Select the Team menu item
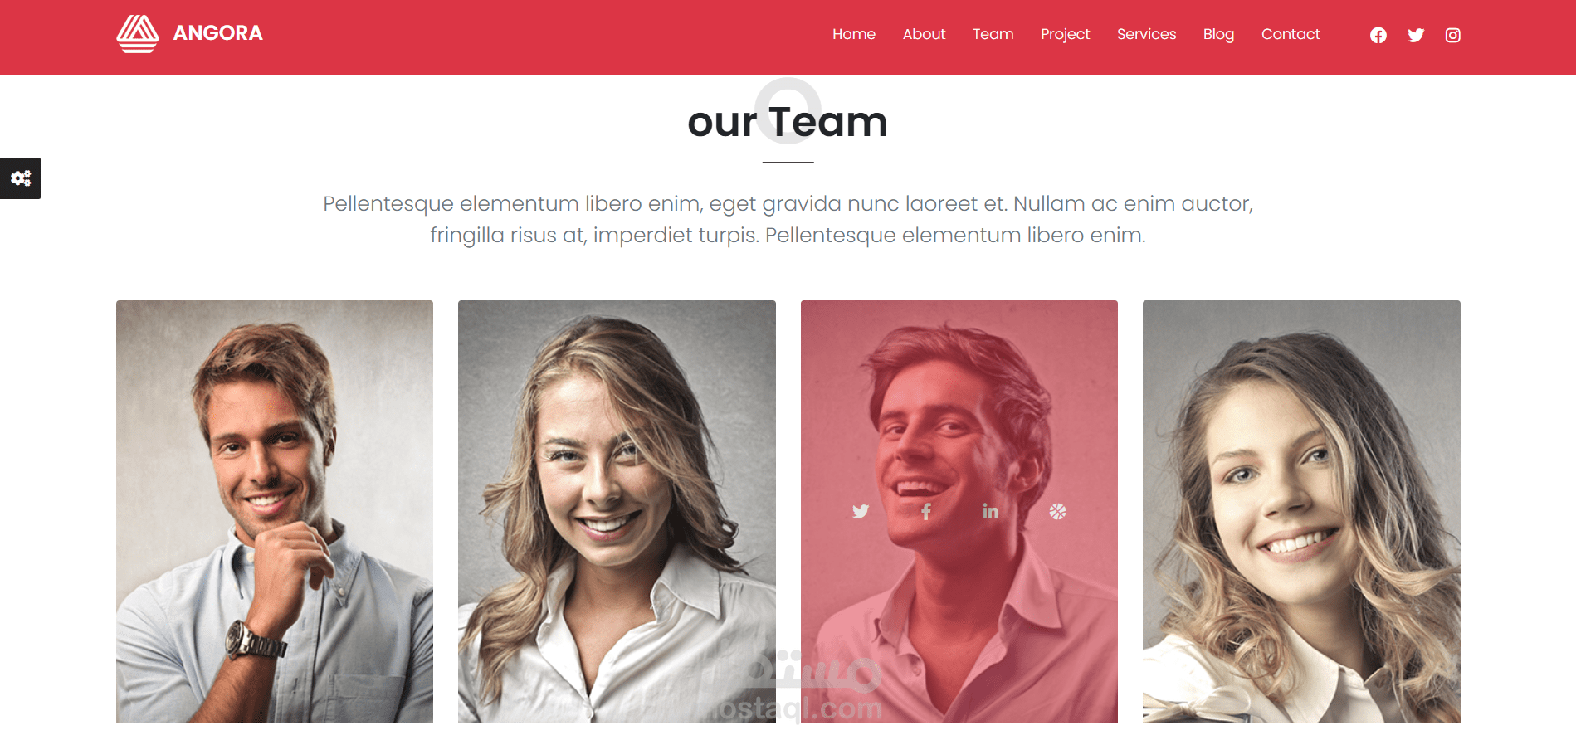 (x=993, y=34)
